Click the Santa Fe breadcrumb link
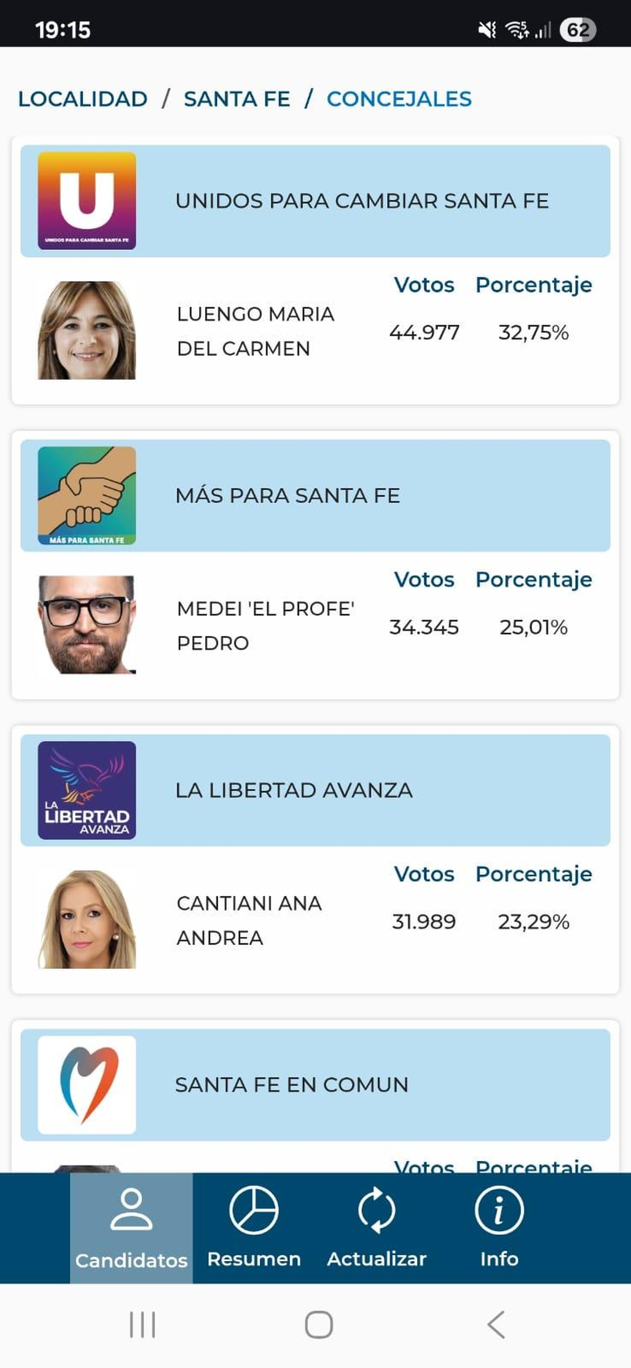Viewport: 631px width, 1368px height. pos(237,99)
